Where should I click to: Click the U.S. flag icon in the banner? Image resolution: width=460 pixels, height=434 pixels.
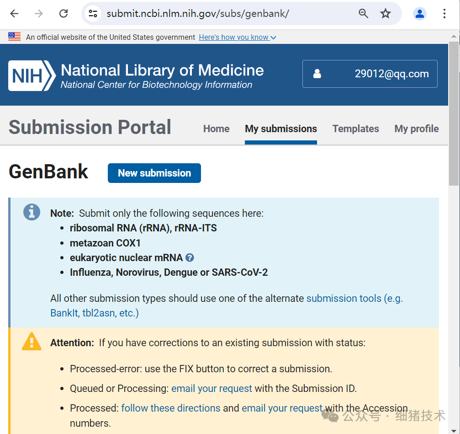coord(14,36)
